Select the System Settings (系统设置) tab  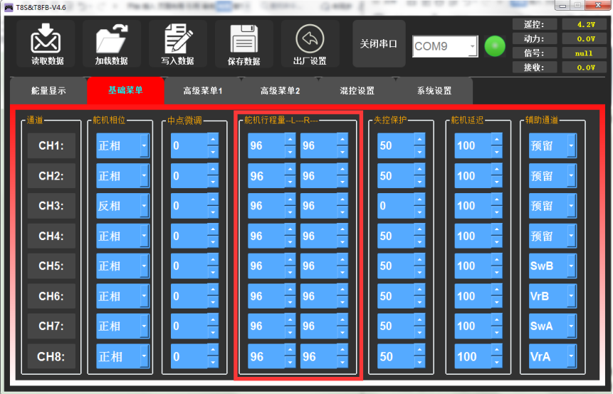click(434, 91)
